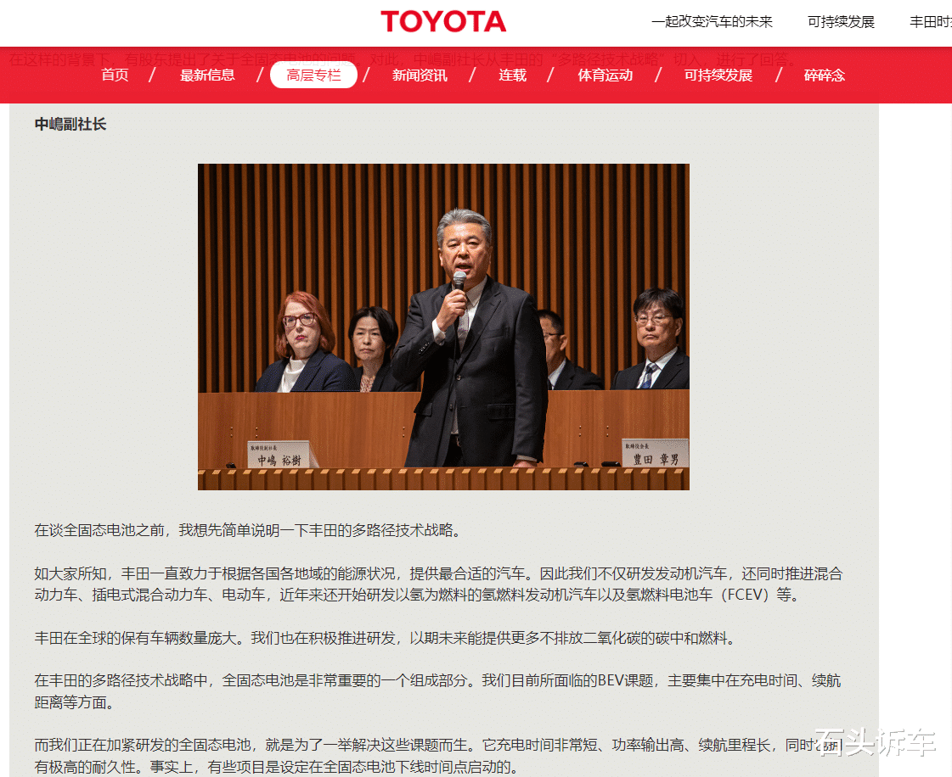The height and width of the screenshot is (777, 952).
Task: Click paragraph starting 丰田在全球的保有车辆数量庞大
Action: pyautogui.click(x=386, y=638)
